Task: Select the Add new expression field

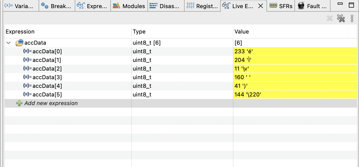Action: click(51, 103)
